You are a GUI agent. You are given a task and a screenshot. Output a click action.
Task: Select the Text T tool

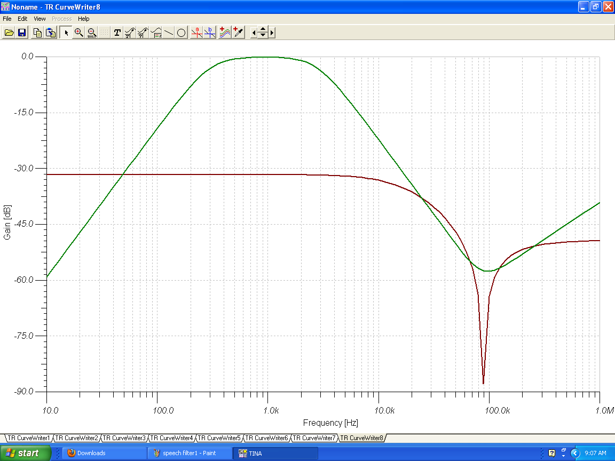[117, 33]
